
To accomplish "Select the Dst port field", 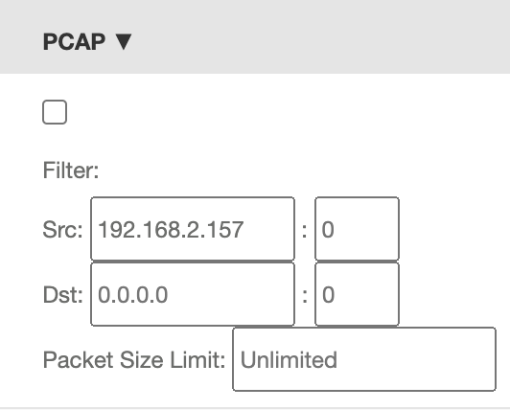I will coord(357,294).
